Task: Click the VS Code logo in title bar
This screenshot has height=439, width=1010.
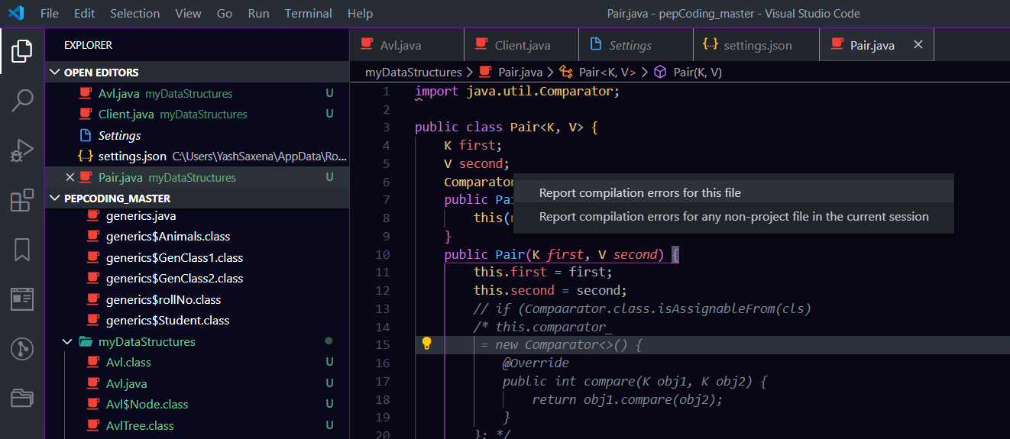Action: coord(16,13)
